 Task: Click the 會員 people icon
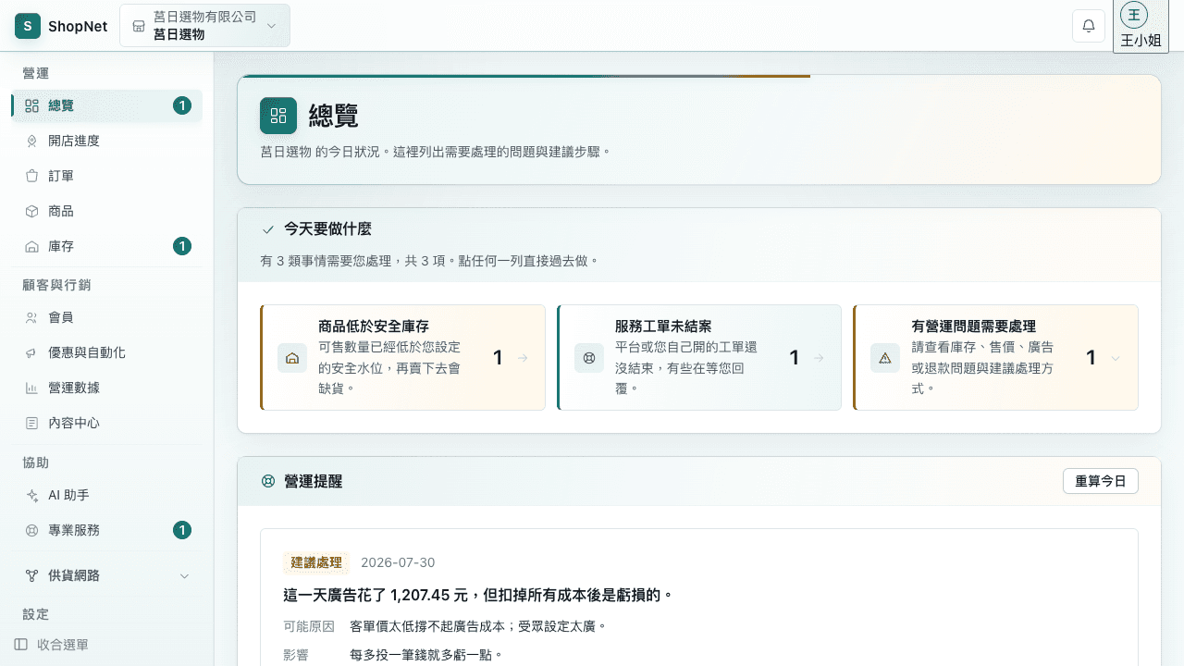(x=31, y=317)
